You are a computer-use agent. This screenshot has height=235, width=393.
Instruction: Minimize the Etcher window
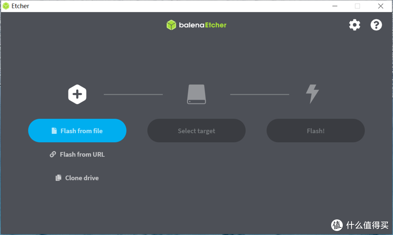tap(335, 6)
